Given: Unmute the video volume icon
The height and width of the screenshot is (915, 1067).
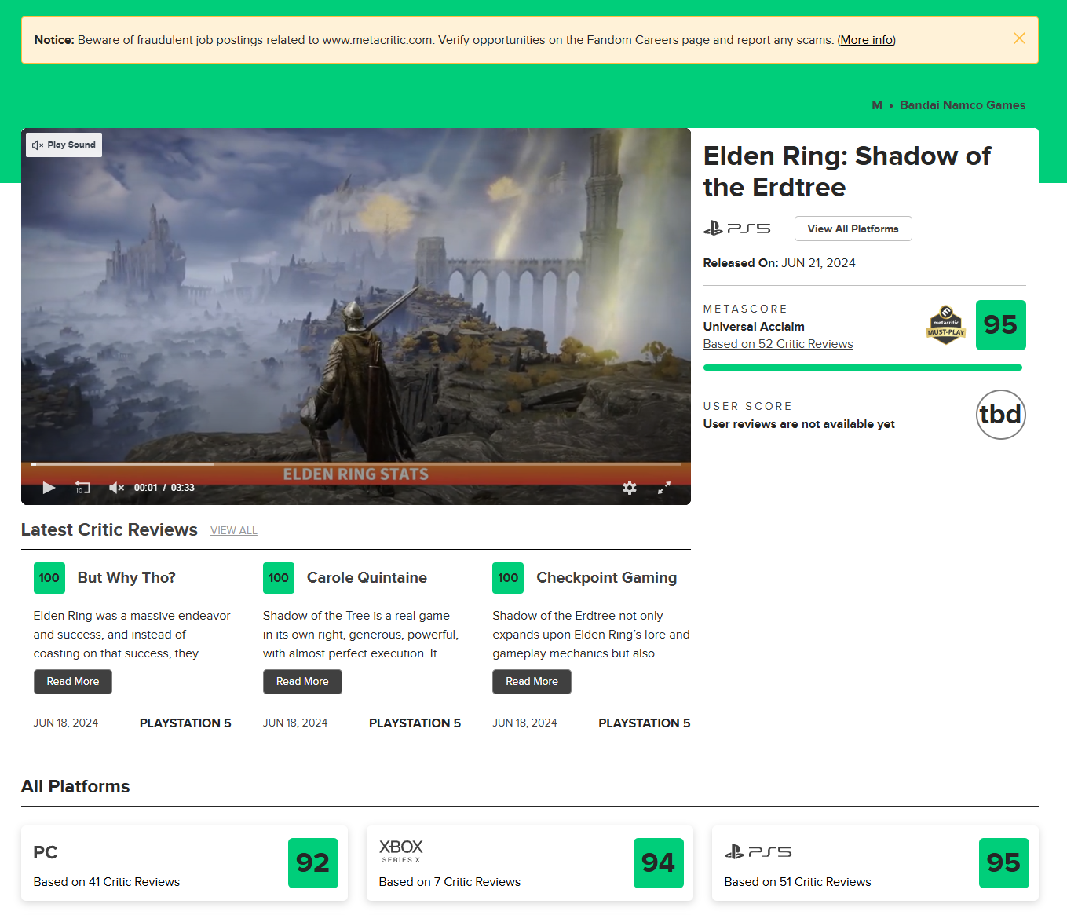Looking at the screenshot, I should click(x=116, y=488).
